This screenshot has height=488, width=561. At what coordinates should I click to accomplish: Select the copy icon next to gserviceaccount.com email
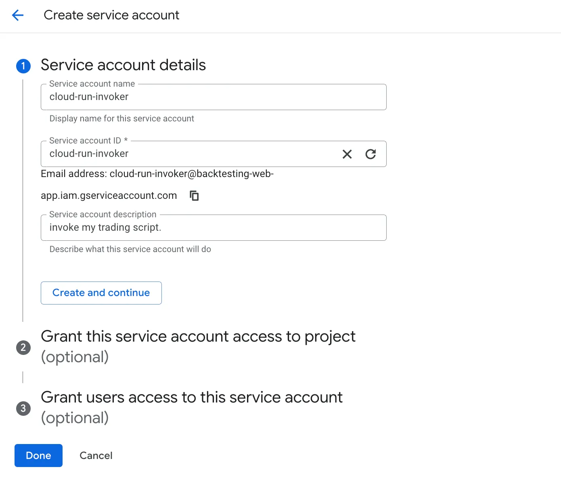(x=194, y=196)
